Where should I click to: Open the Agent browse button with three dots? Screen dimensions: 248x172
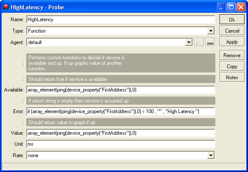[210, 42]
